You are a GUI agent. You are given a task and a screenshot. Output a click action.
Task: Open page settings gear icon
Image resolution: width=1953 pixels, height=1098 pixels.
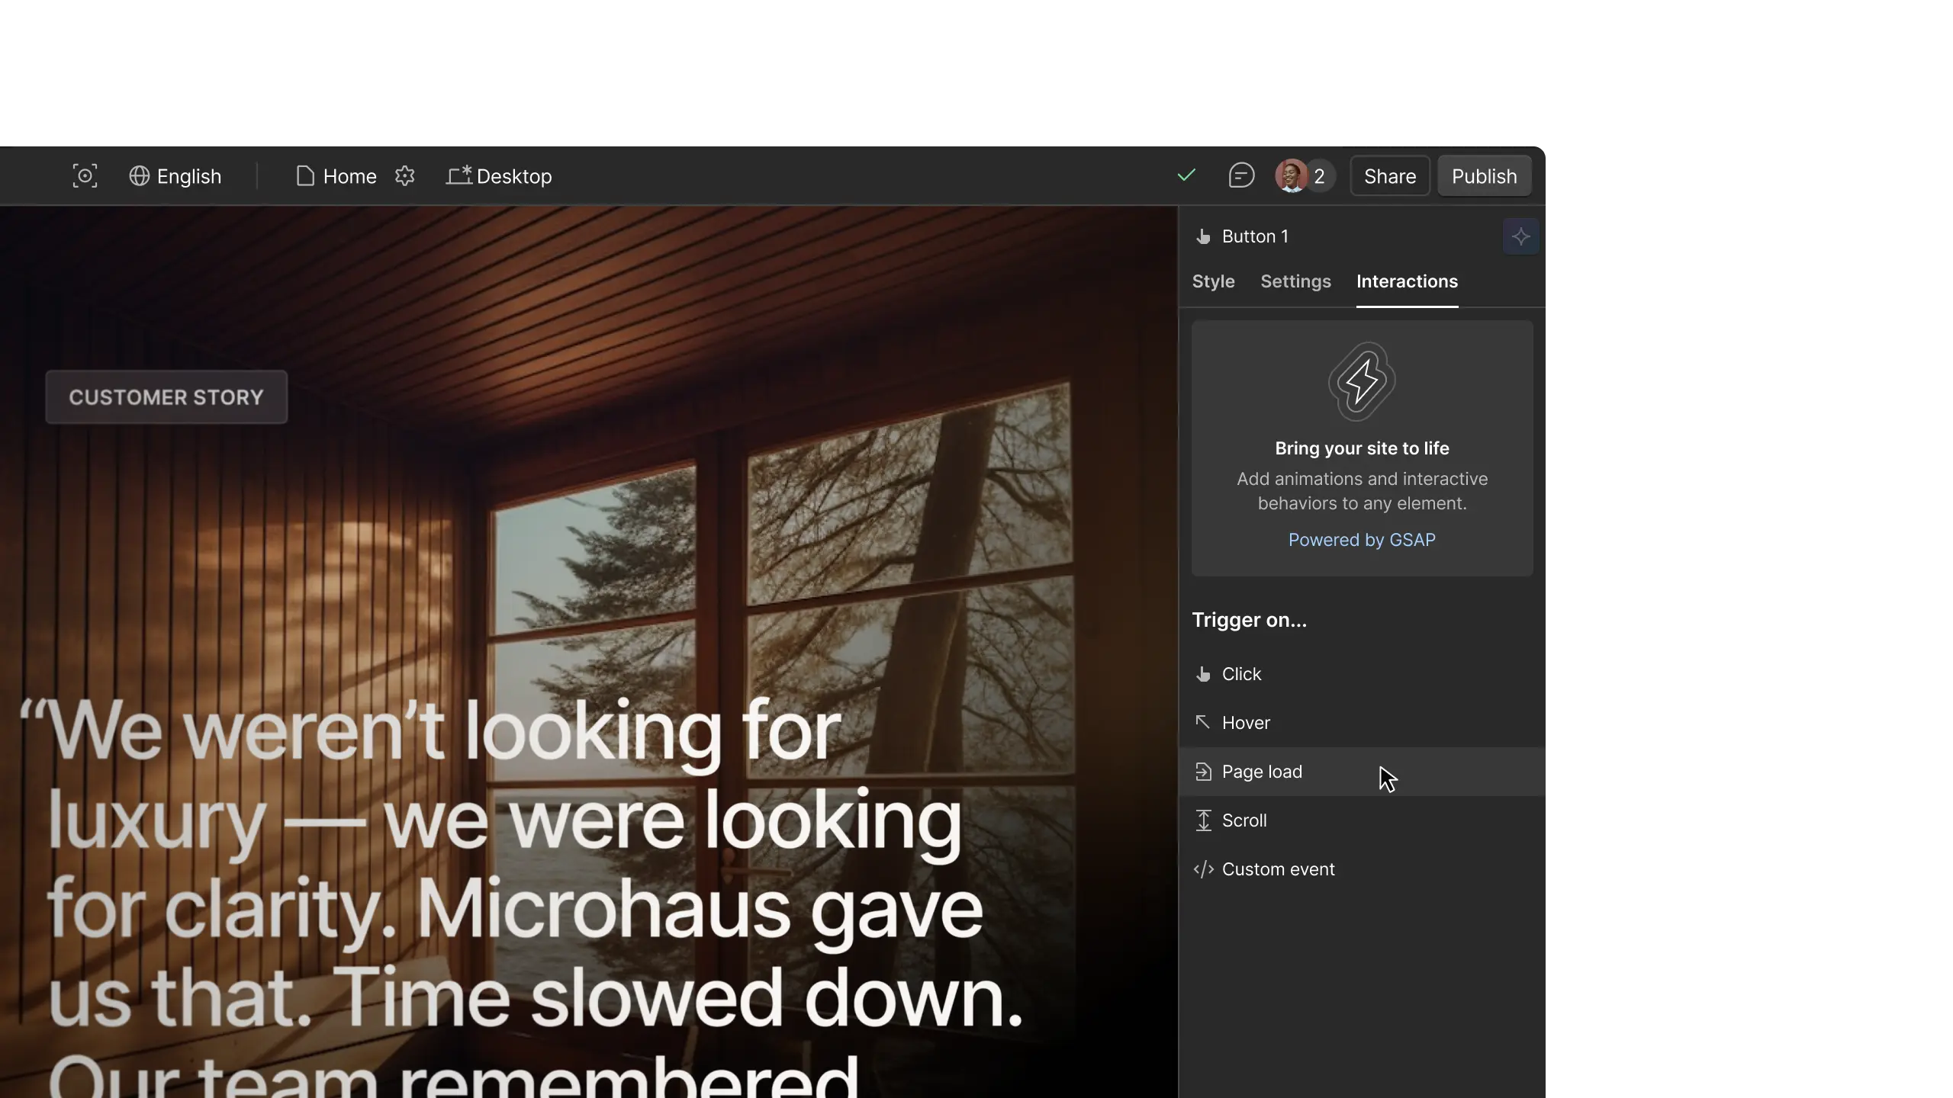405,176
